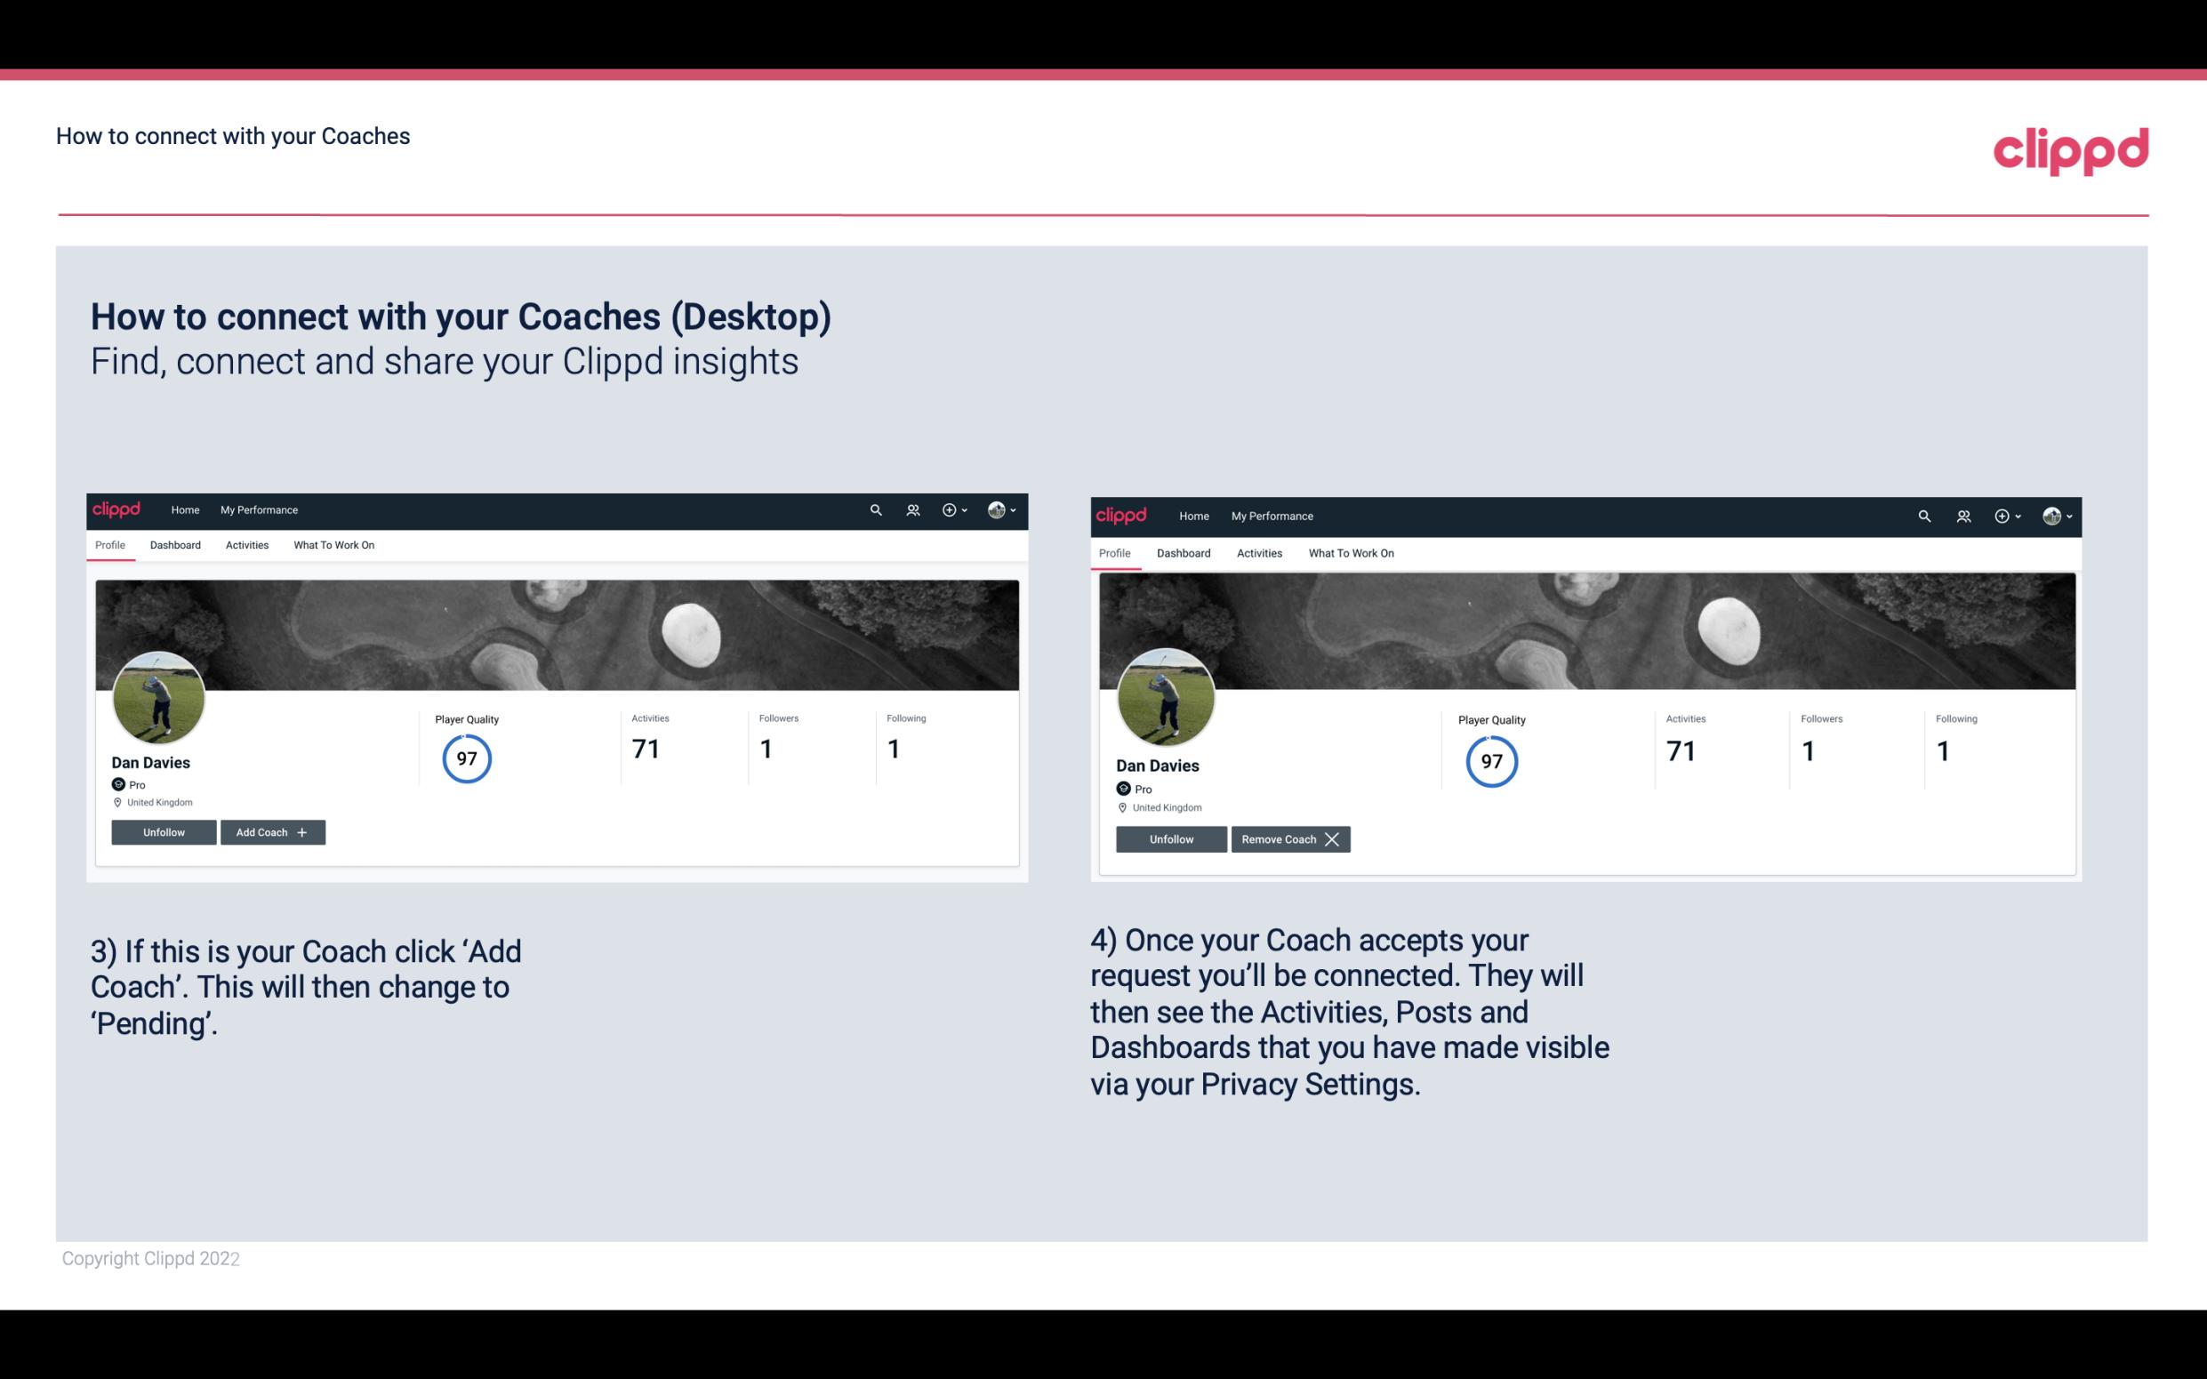
Task: Click the Clippd logo icon top-left
Action: pos(117,509)
